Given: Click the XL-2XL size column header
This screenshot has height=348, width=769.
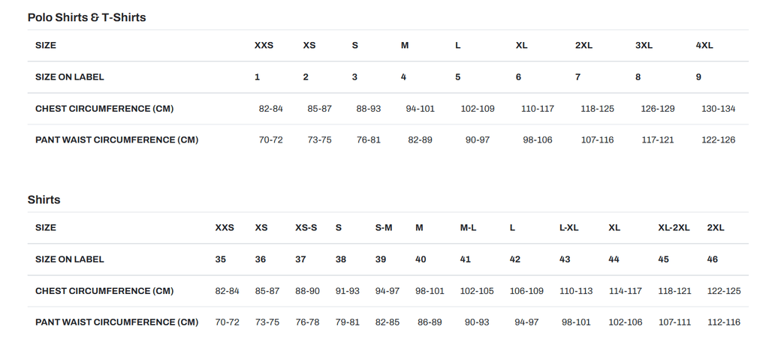Looking at the screenshot, I should (674, 227).
